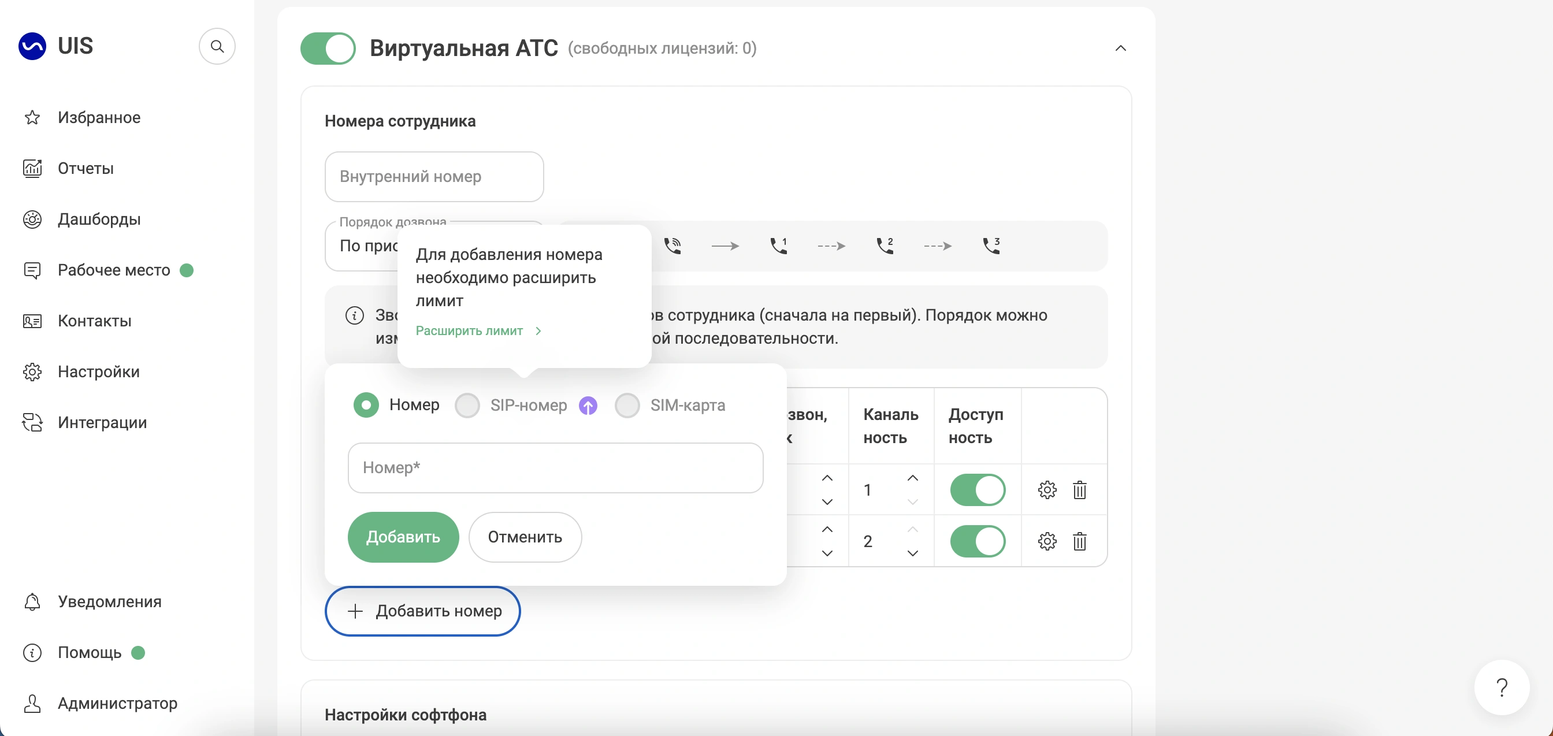Delete the first number row with trash icon

(x=1079, y=489)
